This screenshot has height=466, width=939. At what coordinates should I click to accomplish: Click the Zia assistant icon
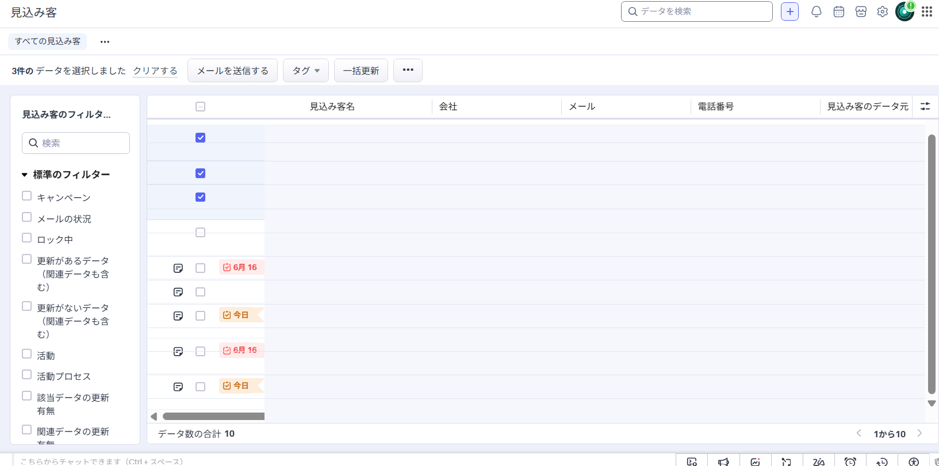click(x=819, y=461)
